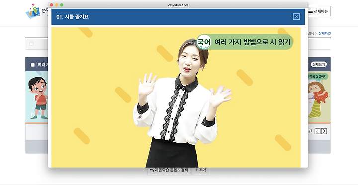Click the cls.edunet.net window title
Image resolution: width=358 pixels, height=185 pixels.
pyautogui.click(x=178, y=5)
